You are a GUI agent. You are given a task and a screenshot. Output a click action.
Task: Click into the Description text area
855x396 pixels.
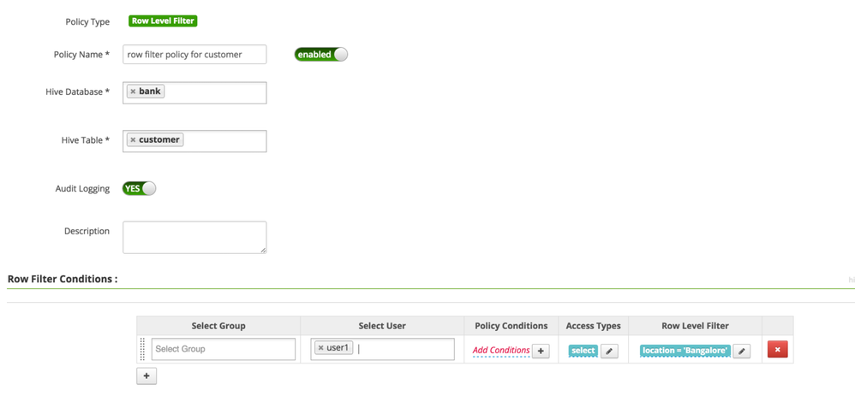point(194,237)
